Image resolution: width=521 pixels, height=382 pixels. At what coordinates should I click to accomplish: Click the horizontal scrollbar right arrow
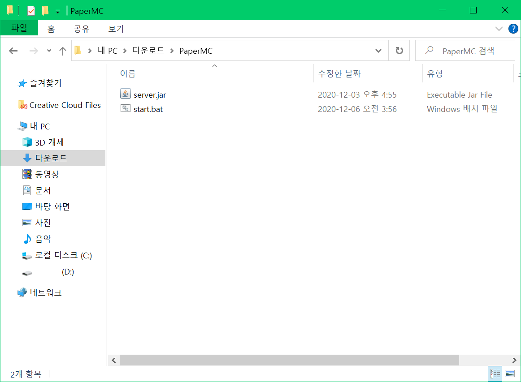pyautogui.click(x=514, y=360)
